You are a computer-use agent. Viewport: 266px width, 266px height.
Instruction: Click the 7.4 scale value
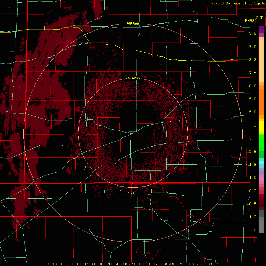[x=253, y=73]
